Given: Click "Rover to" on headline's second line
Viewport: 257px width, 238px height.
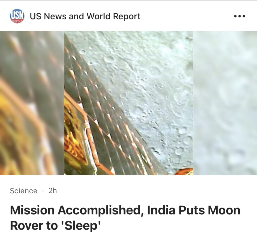Looking at the screenshot, I should [x=34, y=225].
